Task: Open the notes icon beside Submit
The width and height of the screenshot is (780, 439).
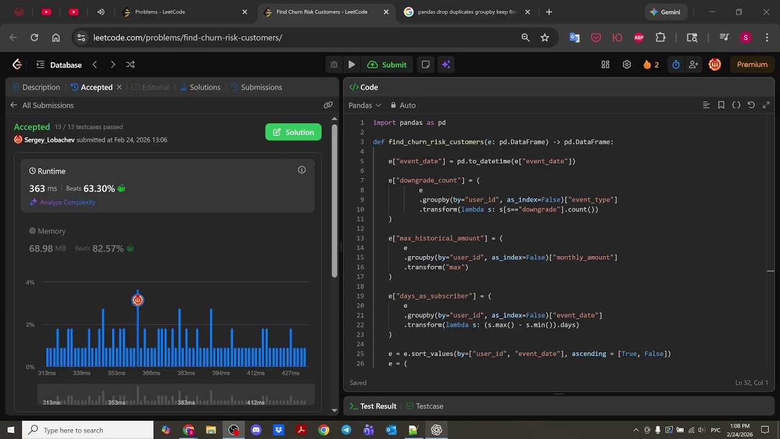Action: coord(425,65)
